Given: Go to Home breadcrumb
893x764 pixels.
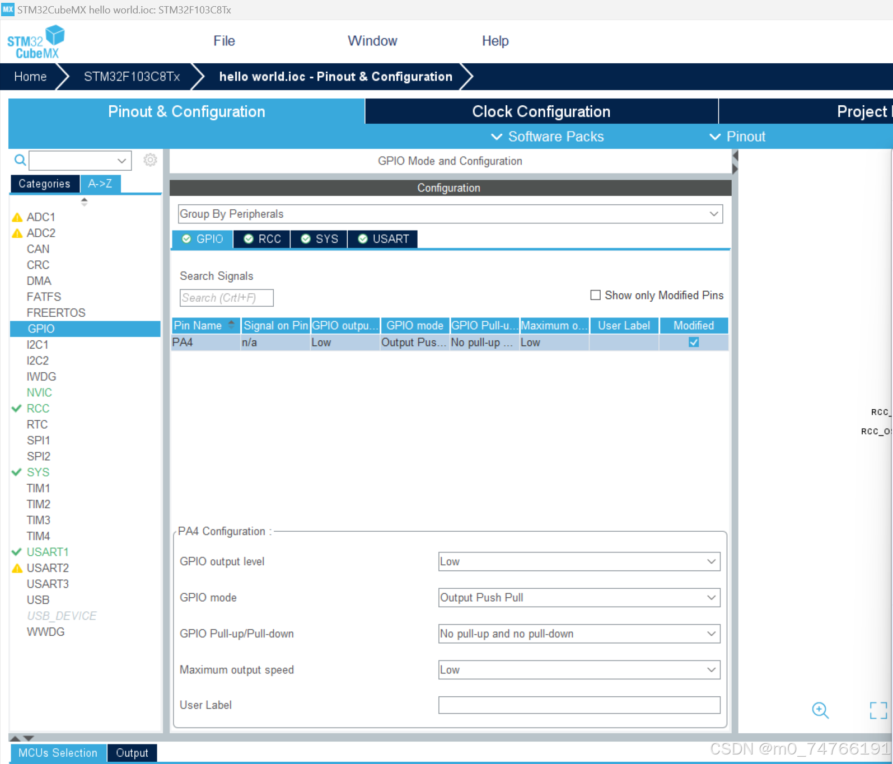Looking at the screenshot, I should click(30, 77).
